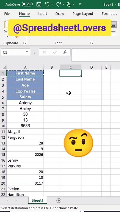This screenshot has width=120, height=212.
Task: Click the Redo arrow icon
Action: pyautogui.click(x=58, y=4)
